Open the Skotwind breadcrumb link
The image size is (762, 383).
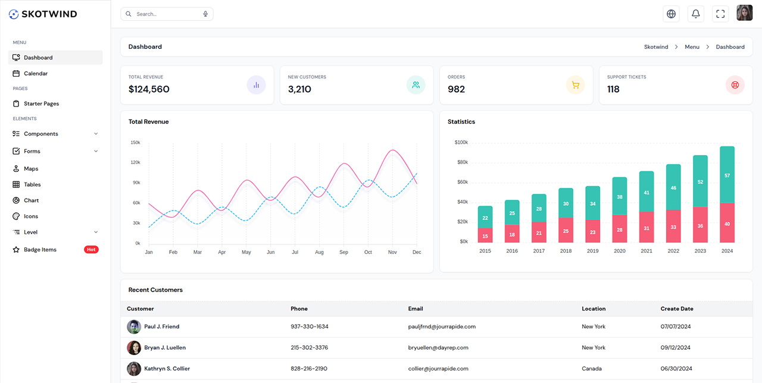coord(655,46)
